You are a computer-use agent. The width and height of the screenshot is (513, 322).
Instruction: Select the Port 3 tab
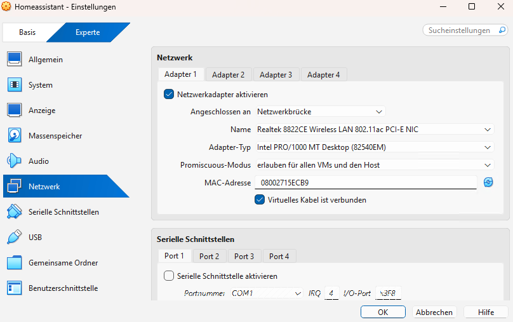(x=244, y=256)
